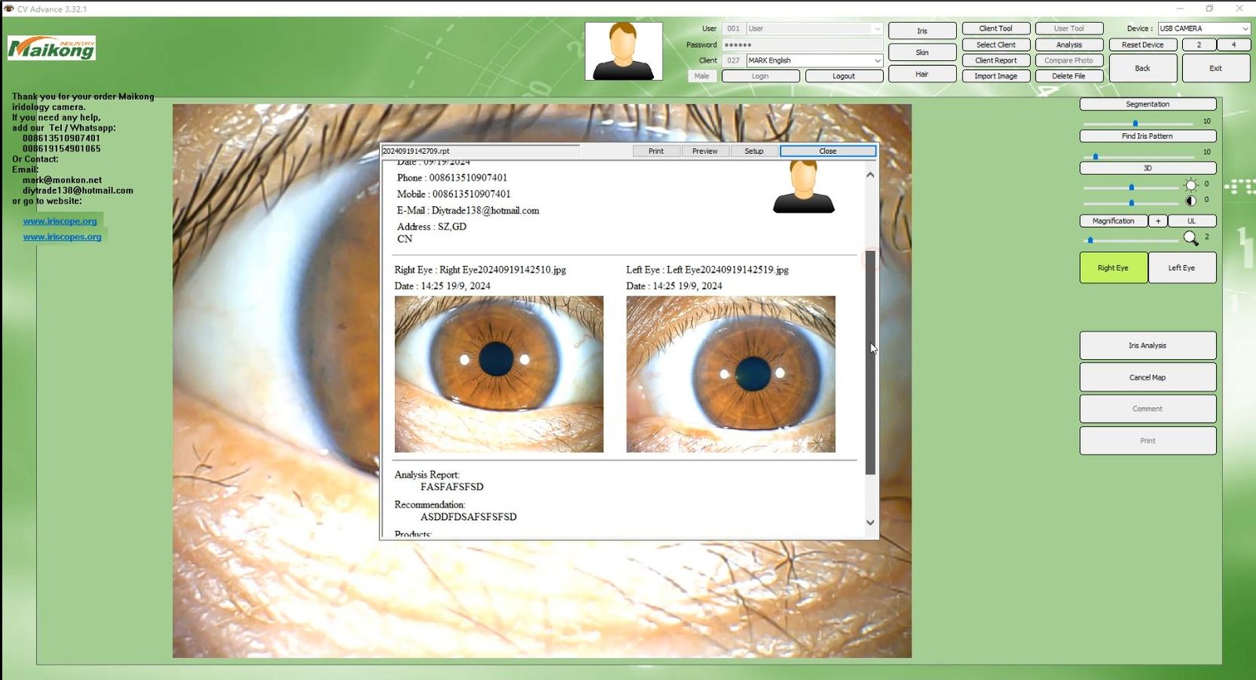
Task: Click the Maikong logo
Action: [x=52, y=49]
